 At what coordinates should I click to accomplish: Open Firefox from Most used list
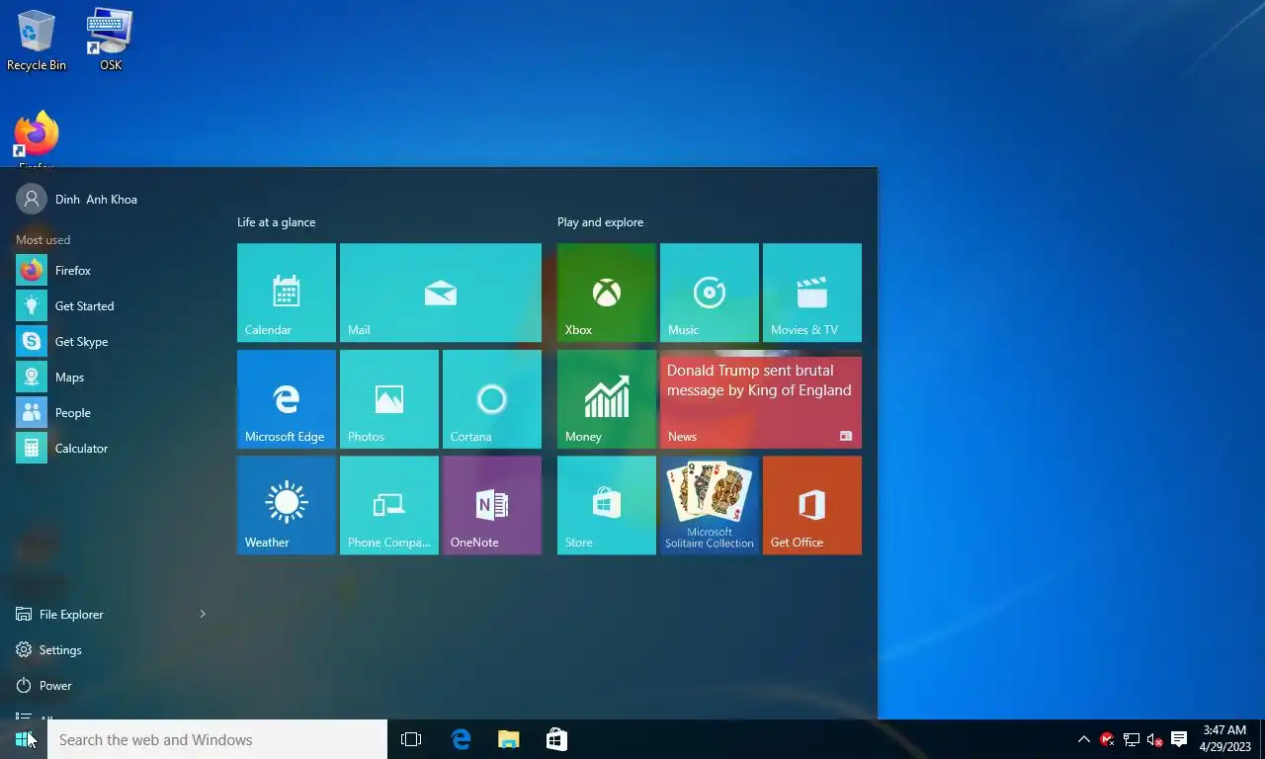(x=111, y=271)
